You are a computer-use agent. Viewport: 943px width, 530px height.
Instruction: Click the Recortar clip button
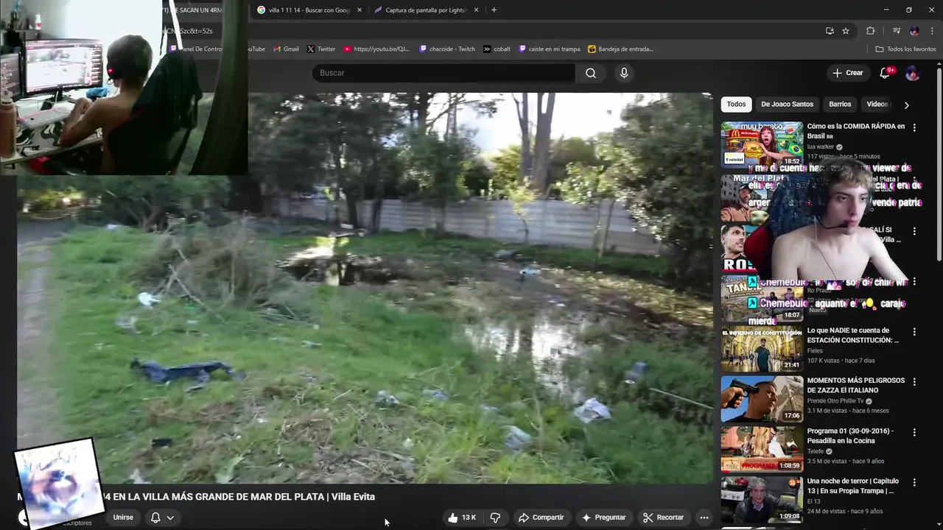coord(663,517)
